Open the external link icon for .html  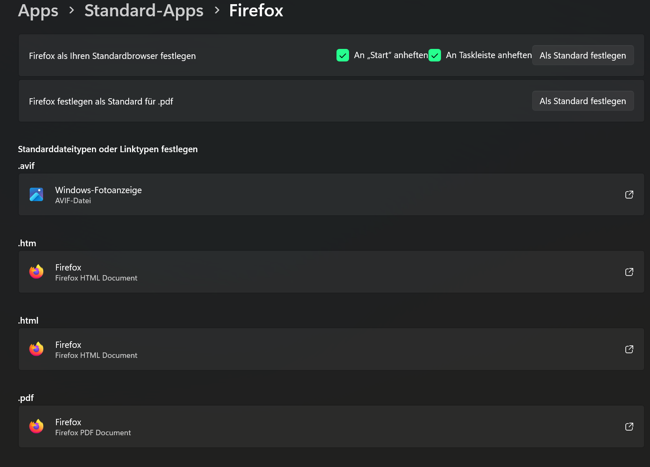click(x=629, y=349)
